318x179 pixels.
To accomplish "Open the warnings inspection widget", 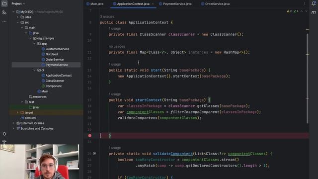I will pos(293,11).
